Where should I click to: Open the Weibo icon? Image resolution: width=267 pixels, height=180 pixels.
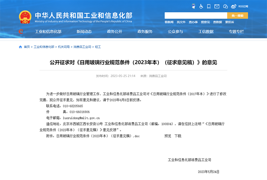[x=233, y=6]
